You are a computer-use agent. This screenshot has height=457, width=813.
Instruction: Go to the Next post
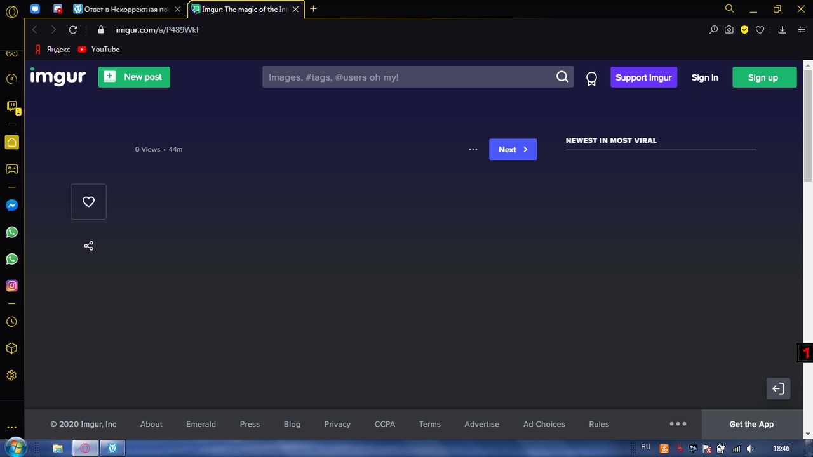(x=513, y=150)
